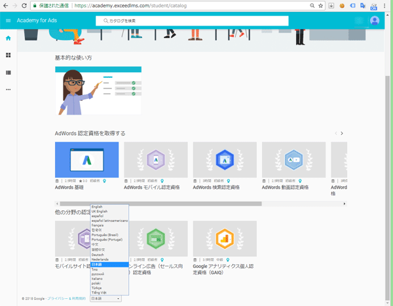Click the Google Translate extension icon

tap(363, 5)
